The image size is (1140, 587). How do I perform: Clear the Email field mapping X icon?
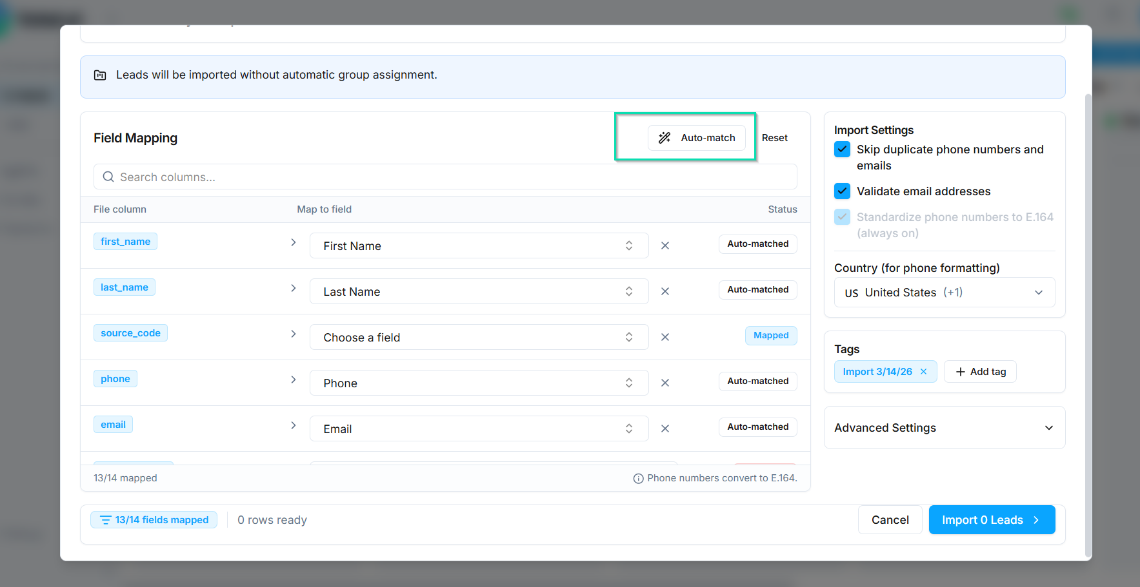point(665,428)
